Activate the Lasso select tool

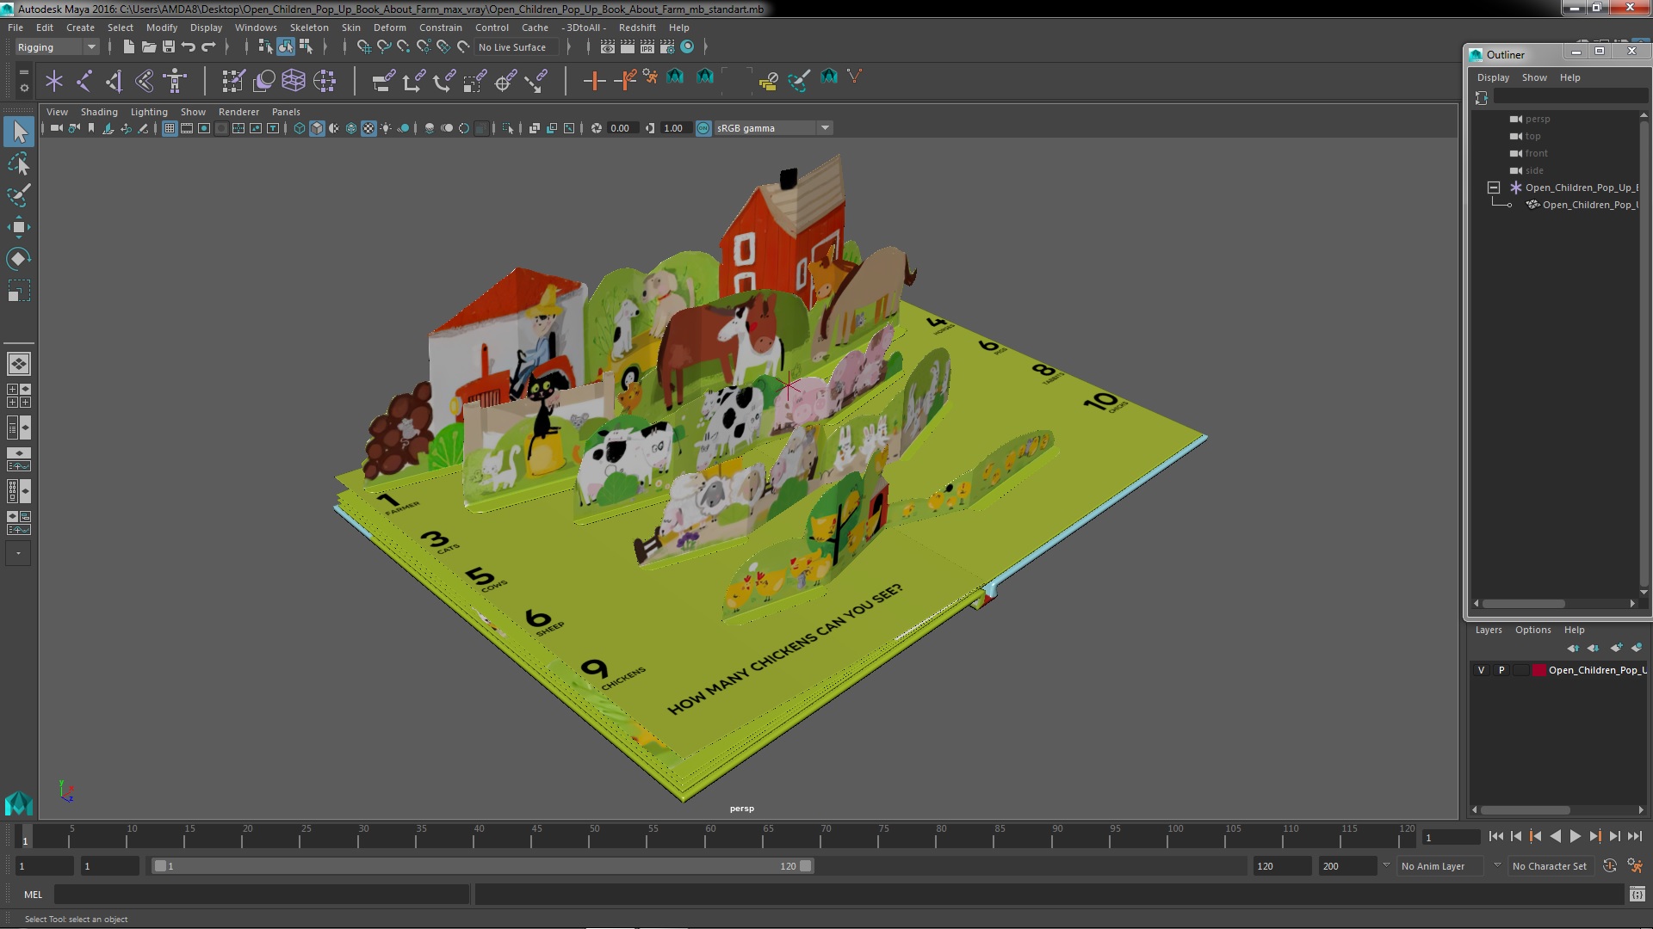click(x=19, y=163)
